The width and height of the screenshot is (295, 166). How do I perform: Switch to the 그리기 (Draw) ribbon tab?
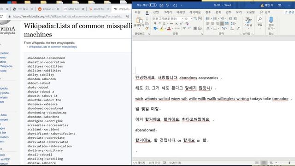tap(167, 12)
